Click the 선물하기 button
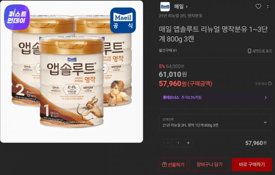275x175 pixels. [x=173, y=164]
